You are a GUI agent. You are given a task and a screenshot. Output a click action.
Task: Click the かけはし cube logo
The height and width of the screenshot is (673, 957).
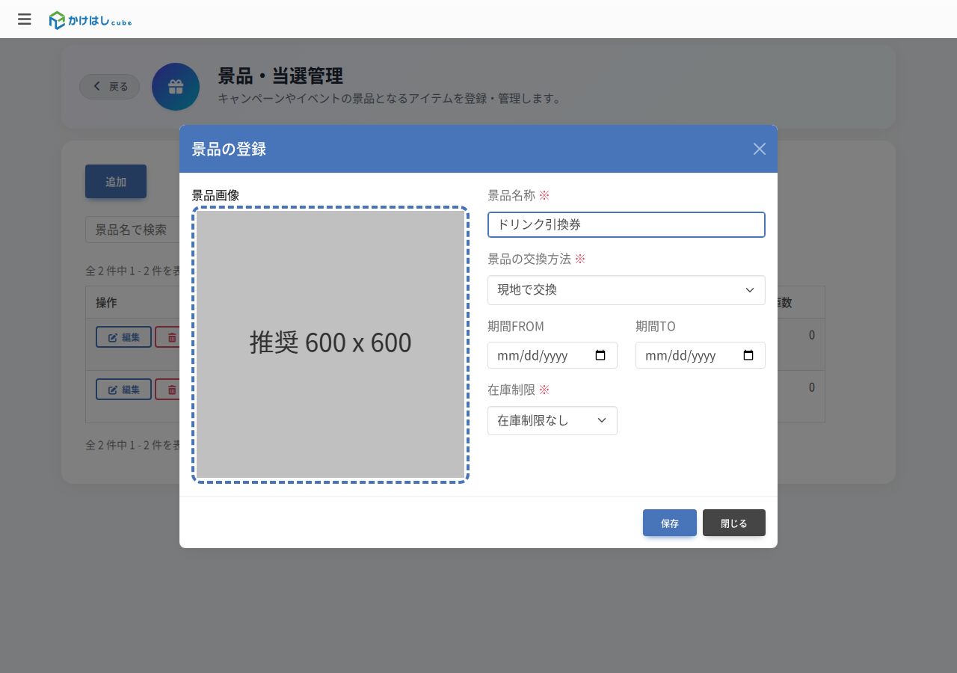coord(90,20)
